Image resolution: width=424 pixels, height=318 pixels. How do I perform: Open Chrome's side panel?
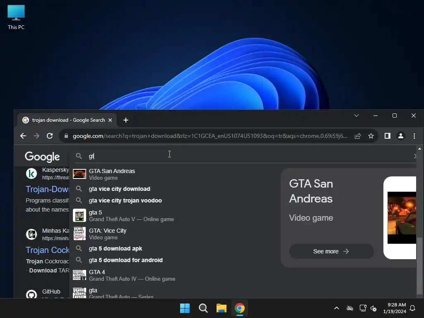tap(388, 136)
